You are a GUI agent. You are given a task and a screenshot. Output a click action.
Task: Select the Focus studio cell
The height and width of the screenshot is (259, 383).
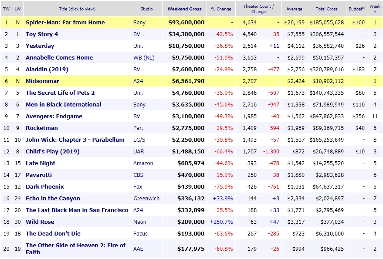pyautogui.click(x=140, y=233)
